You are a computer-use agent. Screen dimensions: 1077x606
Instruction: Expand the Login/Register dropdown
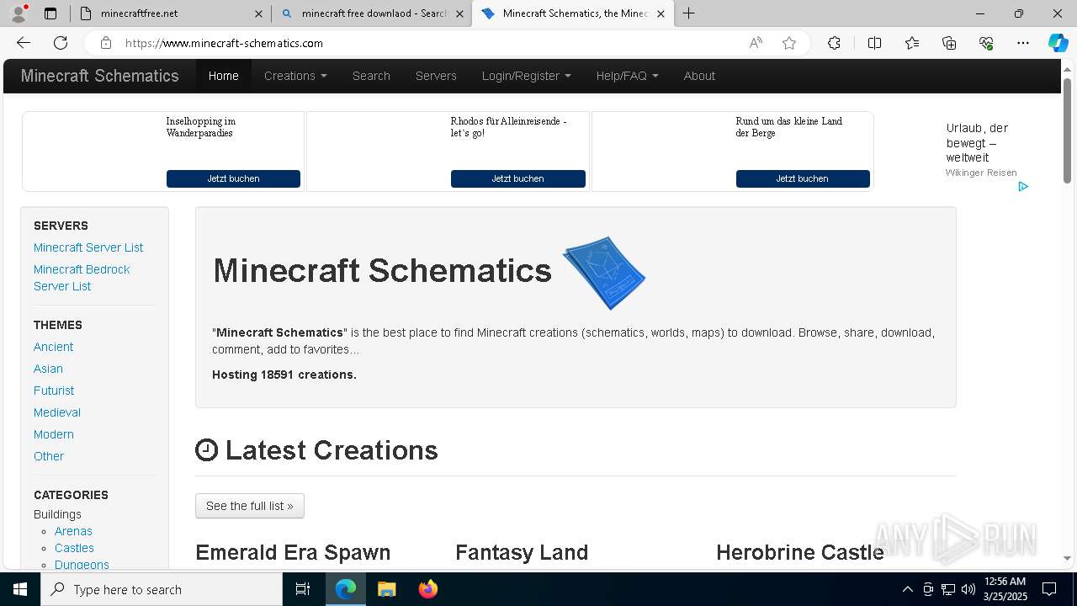pos(526,76)
